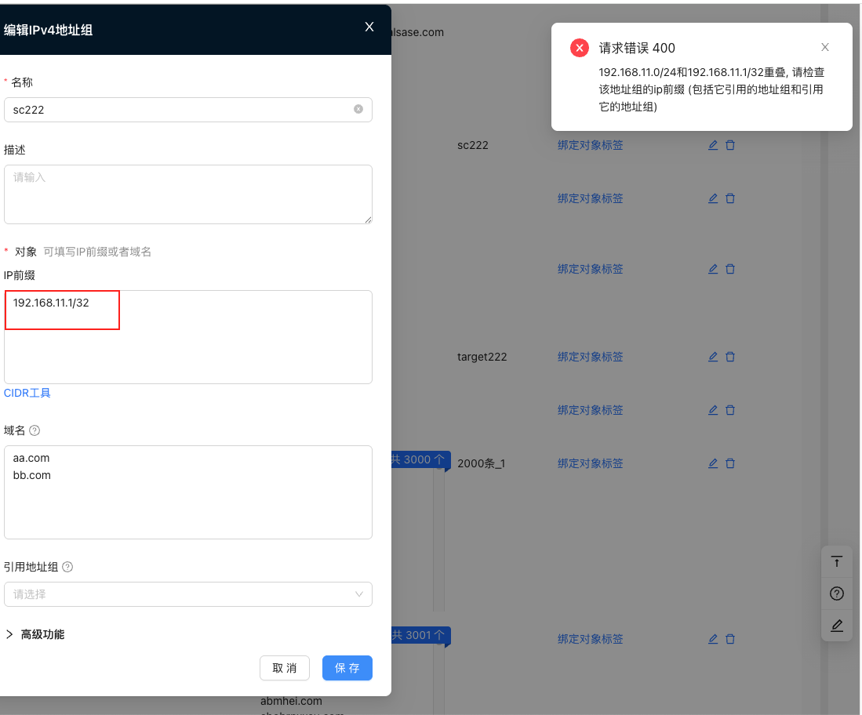
Task: Dismiss the request error 400 notification
Action: tap(824, 48)
